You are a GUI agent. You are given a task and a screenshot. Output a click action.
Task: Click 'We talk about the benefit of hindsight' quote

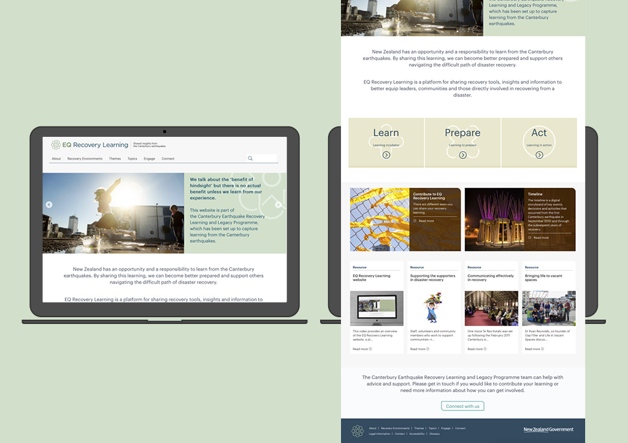(226, 188)
